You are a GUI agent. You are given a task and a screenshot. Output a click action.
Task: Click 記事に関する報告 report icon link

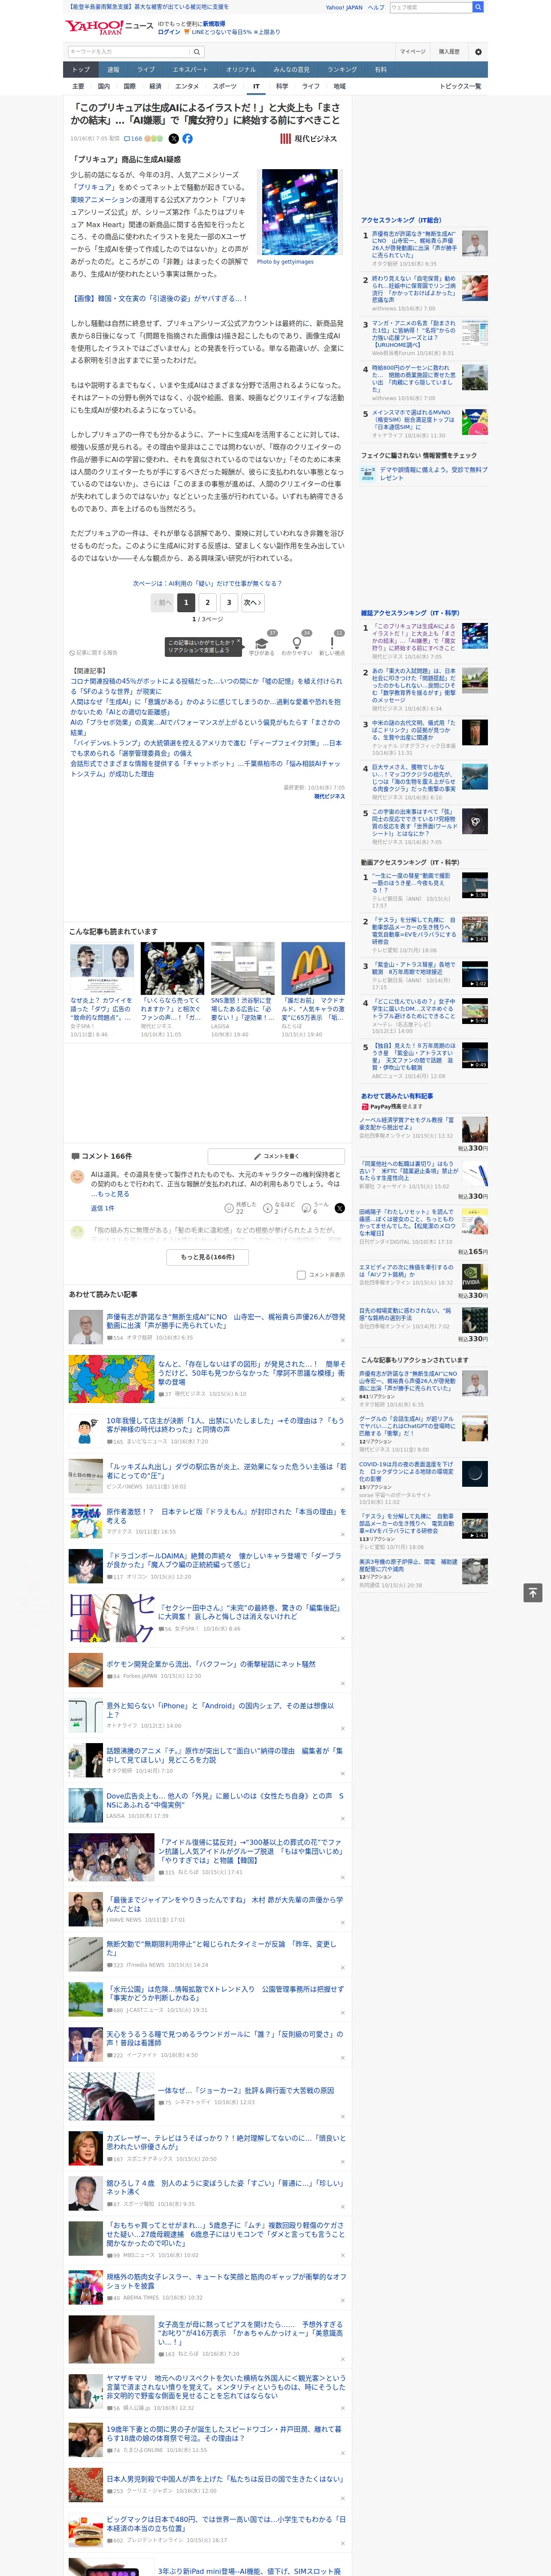[x=93, y=653]
